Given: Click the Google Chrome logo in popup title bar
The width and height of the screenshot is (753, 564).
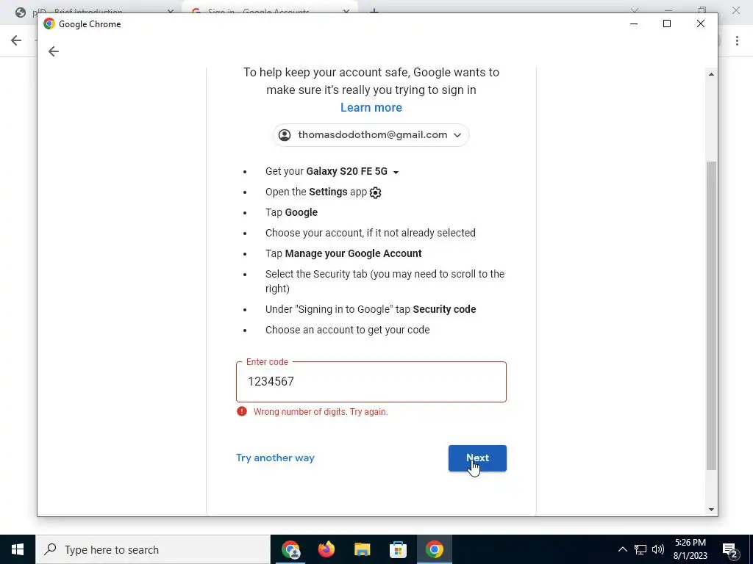Looking at the screenshot, I should tap(49, 24).
